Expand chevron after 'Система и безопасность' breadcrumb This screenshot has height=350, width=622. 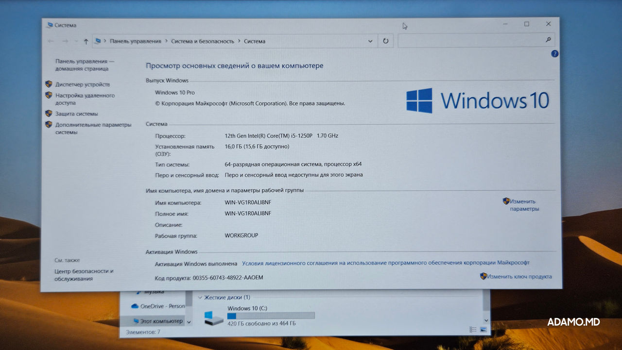click(x=239, y=41)
